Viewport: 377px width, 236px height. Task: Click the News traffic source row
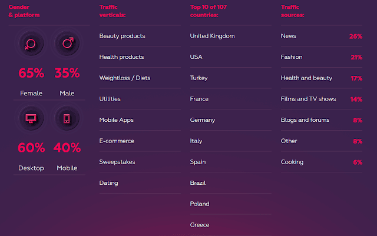pos(322,36)
